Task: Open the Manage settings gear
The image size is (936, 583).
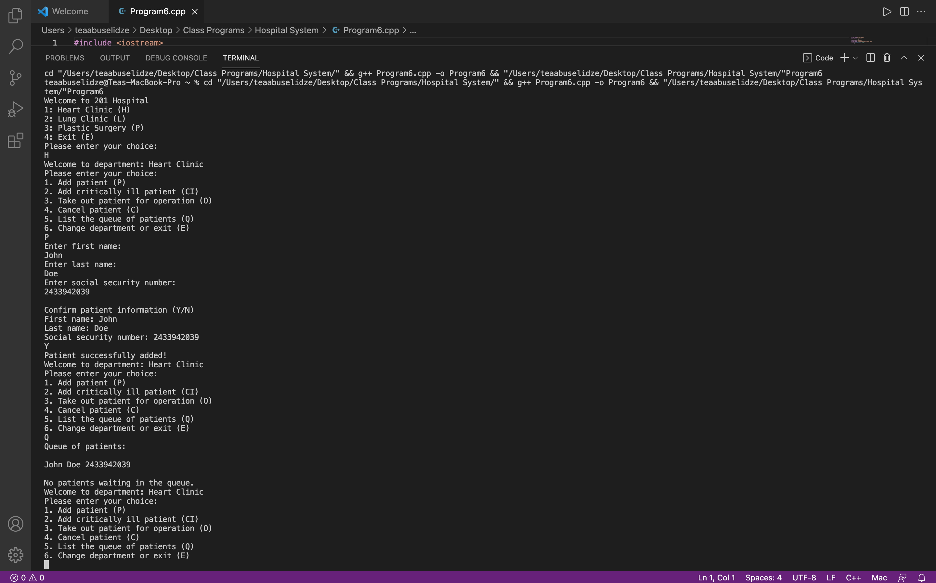Action: tap(15, 555)
